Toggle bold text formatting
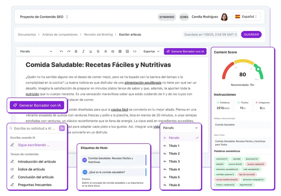This screenshot has height=196, width=281. (76, 51)
